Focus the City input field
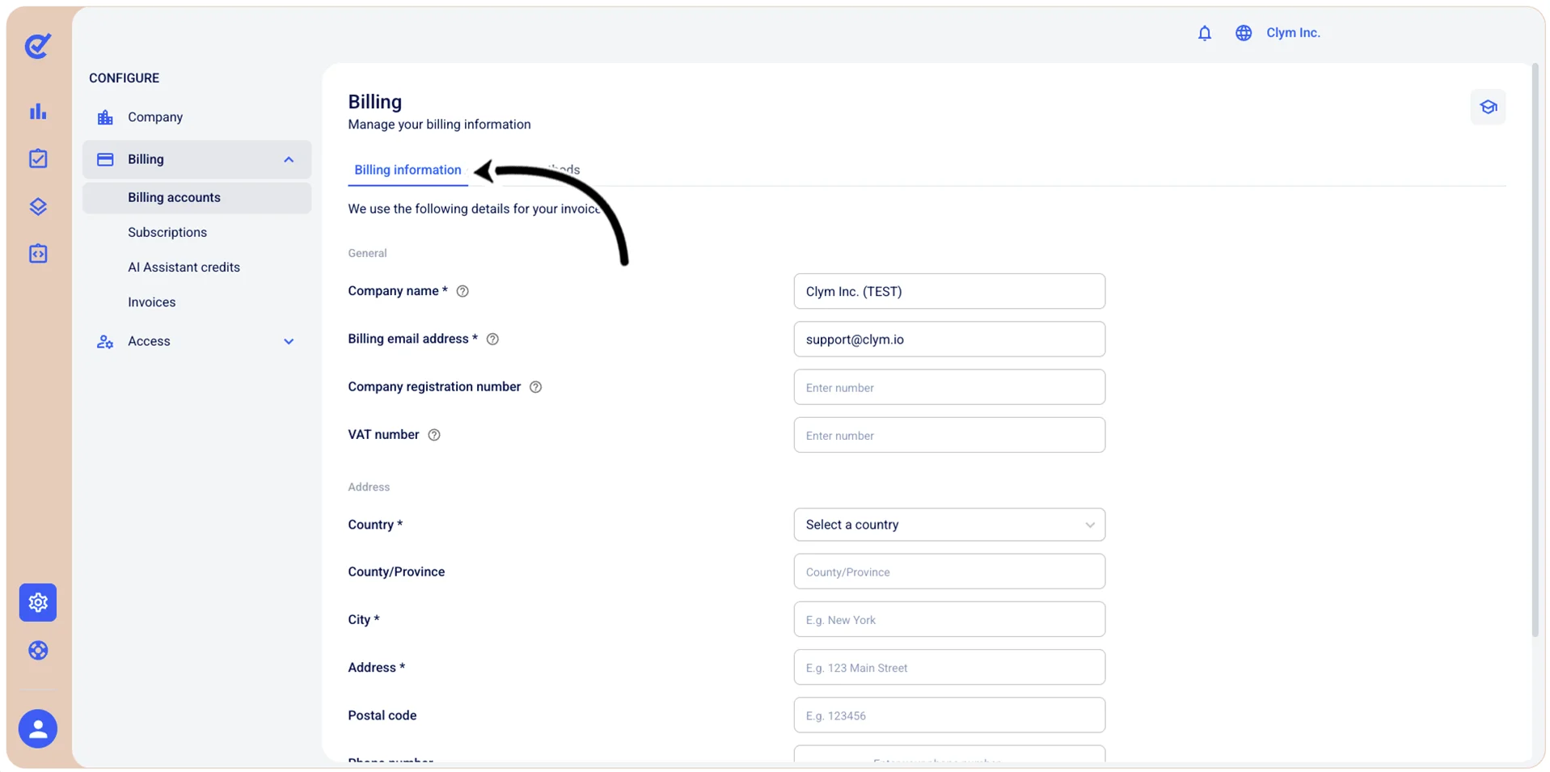Image resolution: width=1550 pixels, height=772 pixels. click(949, 619)
